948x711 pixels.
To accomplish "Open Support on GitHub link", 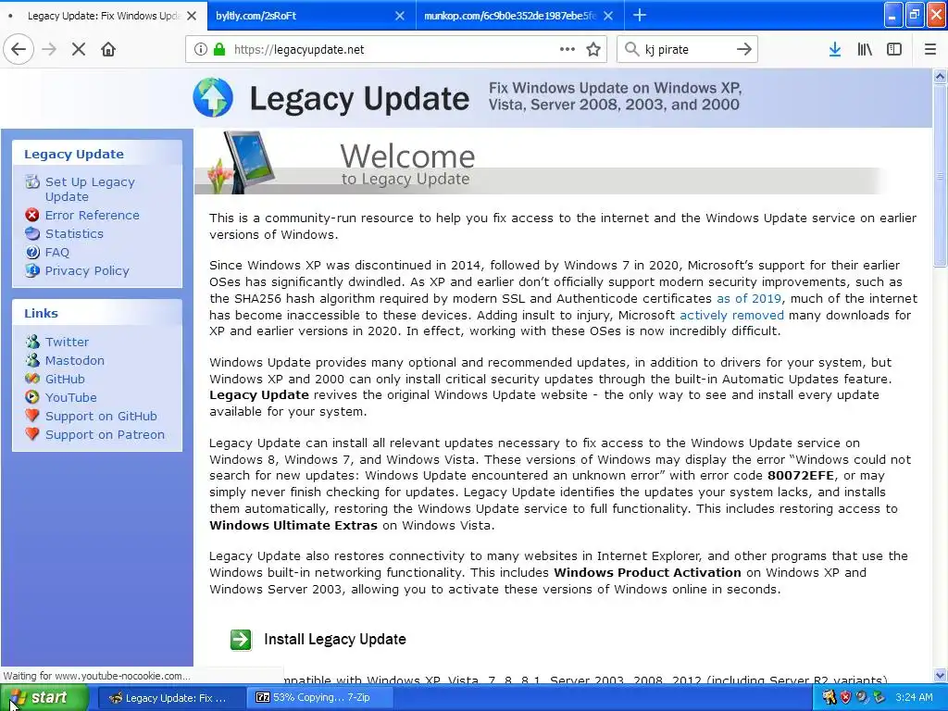I will tap(101, 416).
